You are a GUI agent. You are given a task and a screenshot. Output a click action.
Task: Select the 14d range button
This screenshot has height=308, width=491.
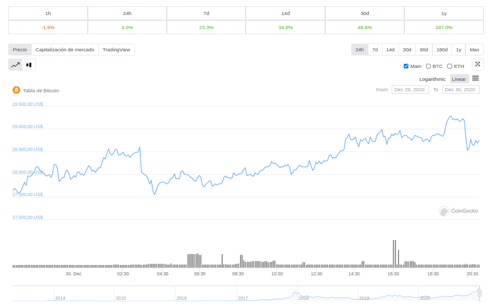point(390,50)
